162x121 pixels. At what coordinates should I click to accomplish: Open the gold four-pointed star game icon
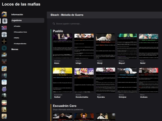click(4, 41)
